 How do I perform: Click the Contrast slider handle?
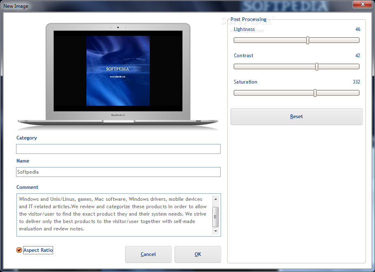click(317, 66)
